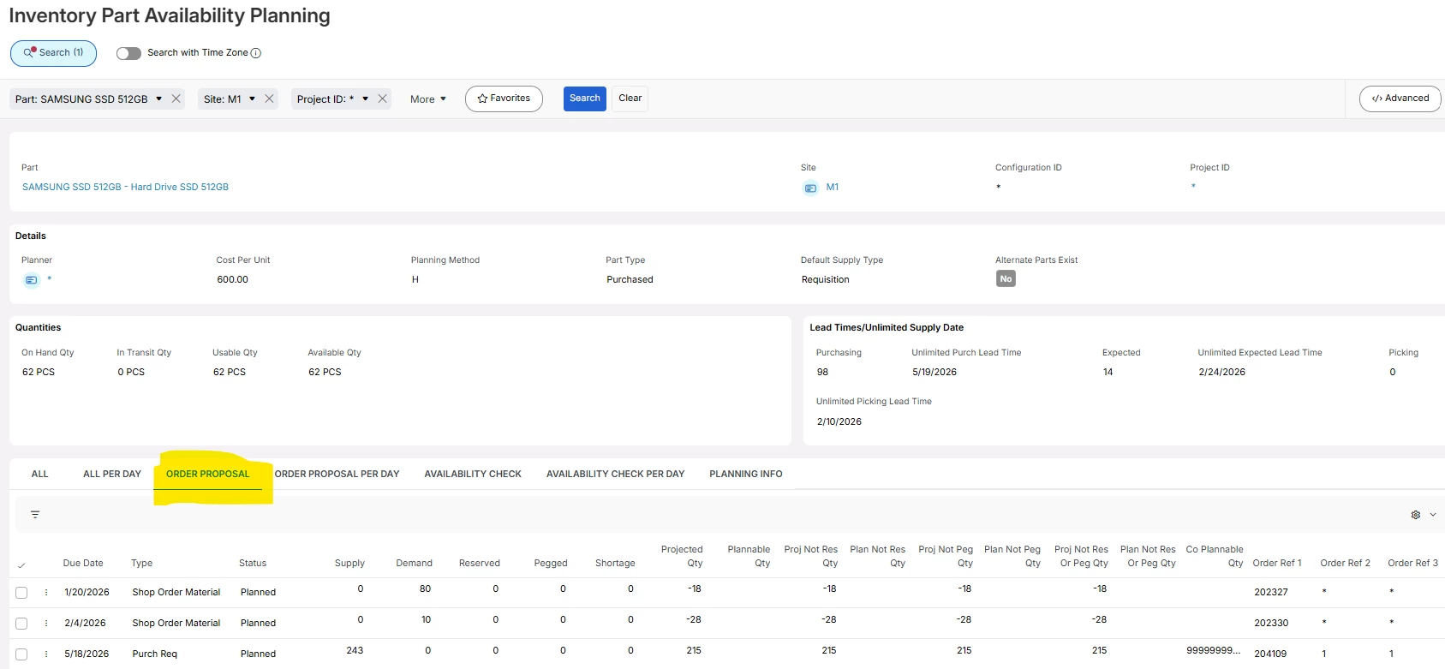Image resolution: width=1445 pixels, height=669 pixels.
Task: Click the Site M1 card icon
Action: [810, 188]
